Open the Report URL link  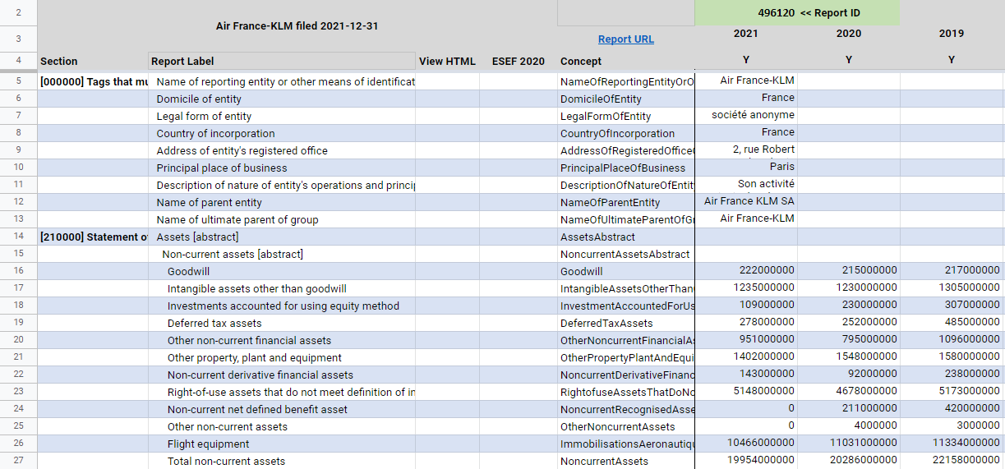click(x=625, y=39)
